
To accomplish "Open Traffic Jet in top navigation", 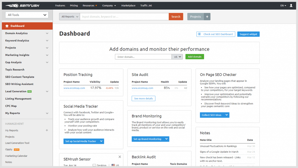I will 146,6.
